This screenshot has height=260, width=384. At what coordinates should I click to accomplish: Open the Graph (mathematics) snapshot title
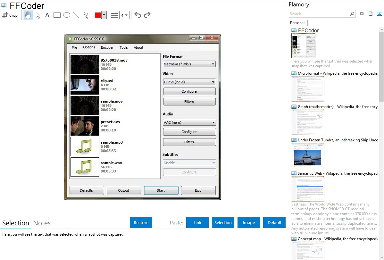point(338,107)
